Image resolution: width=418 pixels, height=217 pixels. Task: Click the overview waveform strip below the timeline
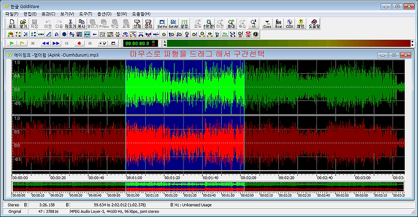click(208, 187)
